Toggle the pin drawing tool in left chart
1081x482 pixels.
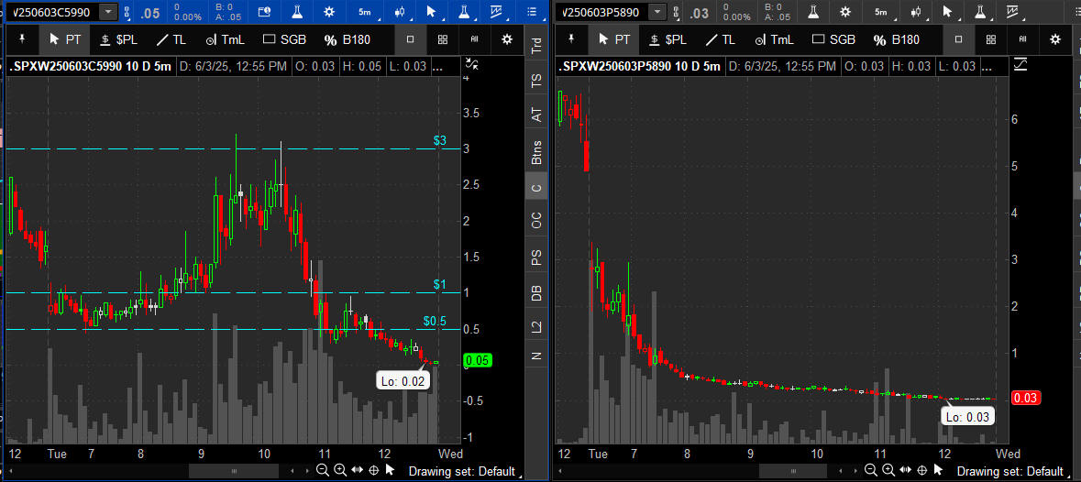coord(22,40)
